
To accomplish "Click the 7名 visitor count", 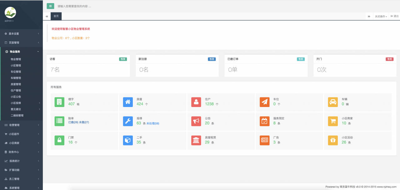I will tap(55, 70).
